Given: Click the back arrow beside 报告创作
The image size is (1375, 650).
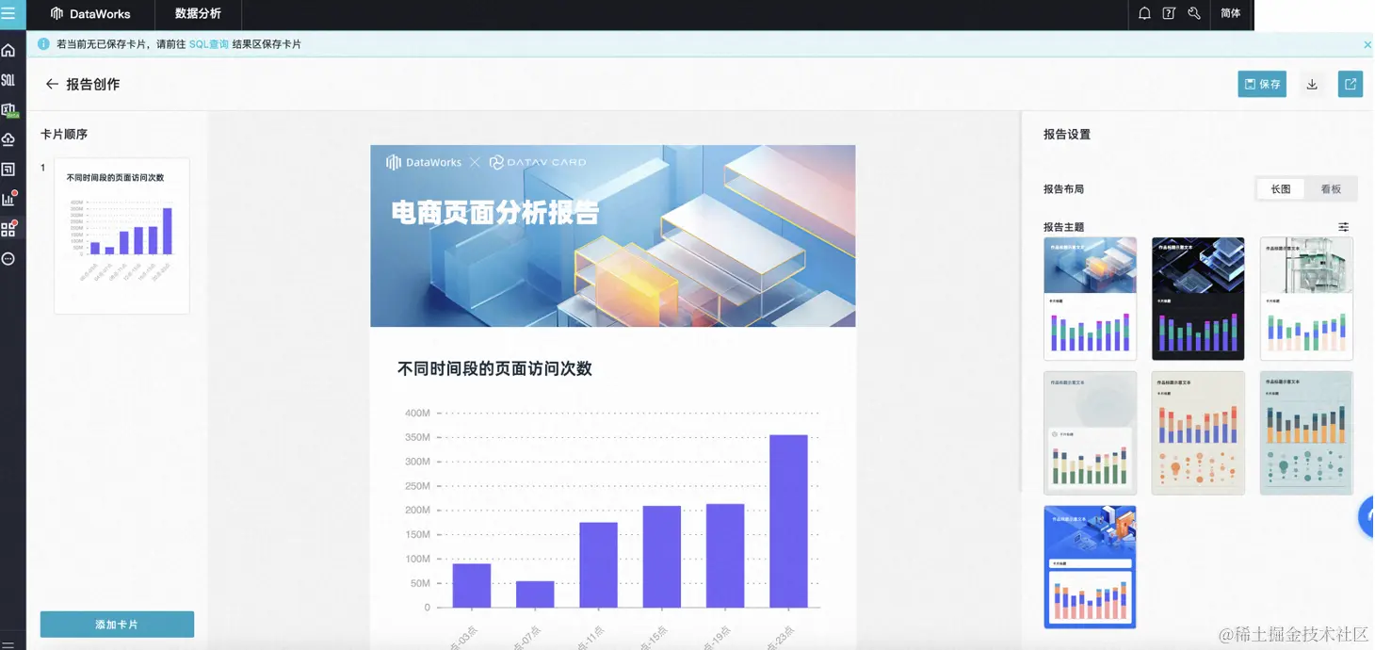Looking at the screenshot, I should pos(52,84).
